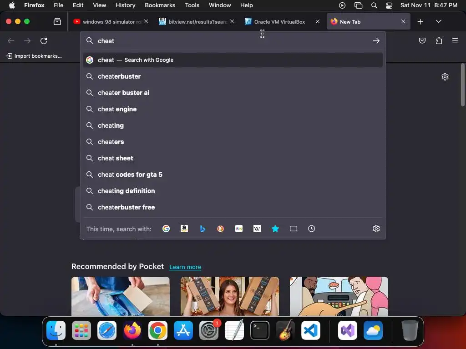Image resolution: width=466 pixels, height=349 pixels.
Task: Open the Bookmarks menu
Action: (x=160, y=5)
